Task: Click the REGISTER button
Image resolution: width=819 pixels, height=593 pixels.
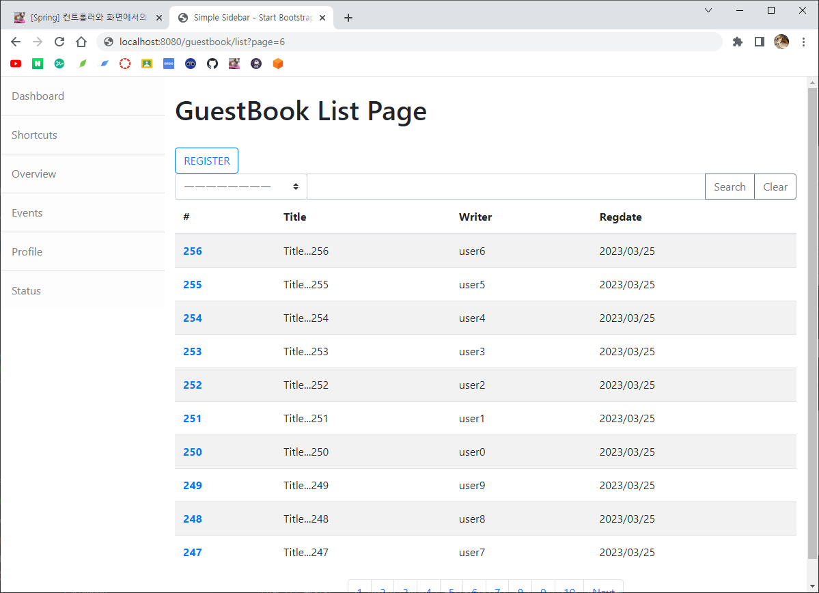Action: [207, 161]
